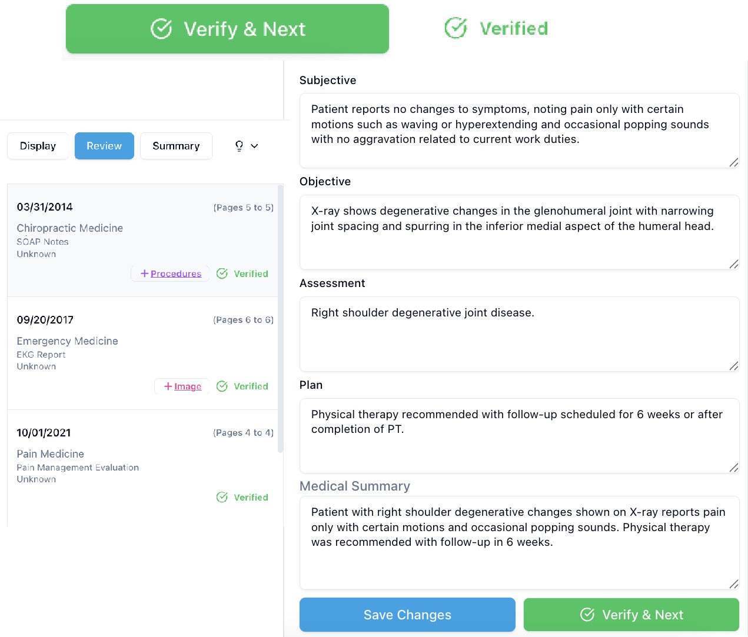Viewport: 748px width, 637px height.
Task: Click the plus icon next to Image
Action: point(167,386)
